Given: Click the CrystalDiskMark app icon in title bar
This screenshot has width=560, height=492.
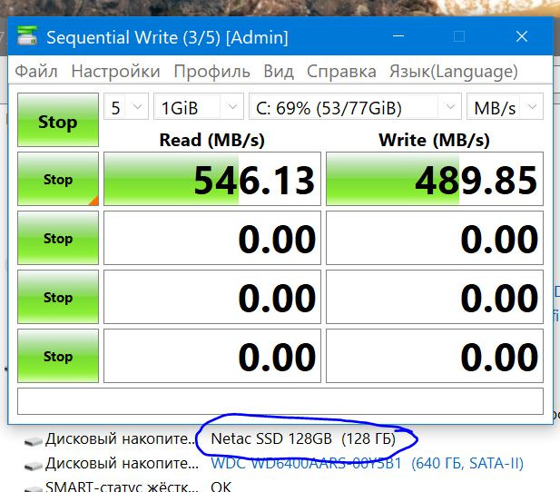Looking at the screenshot, I should tap(28, 37).
